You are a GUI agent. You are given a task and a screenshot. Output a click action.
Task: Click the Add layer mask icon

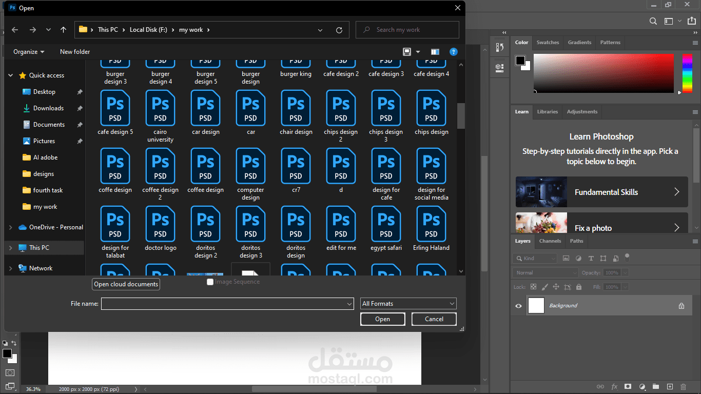click(x=628, y=386)
